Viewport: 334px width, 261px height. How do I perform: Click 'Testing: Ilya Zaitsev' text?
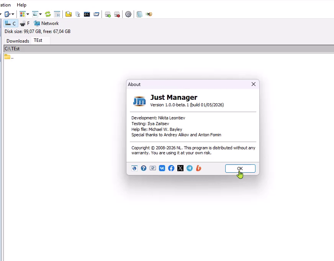tap(150, 124)
